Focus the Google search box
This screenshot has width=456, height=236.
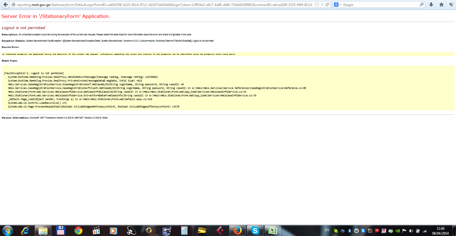379,5
